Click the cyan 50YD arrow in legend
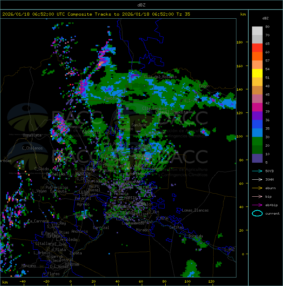 pos(257,171)
